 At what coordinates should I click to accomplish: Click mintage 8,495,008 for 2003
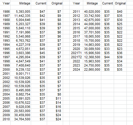tap(21, 90)
